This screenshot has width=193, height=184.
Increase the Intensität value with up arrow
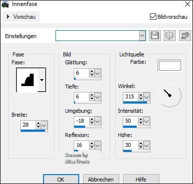(x=141, y=119)
